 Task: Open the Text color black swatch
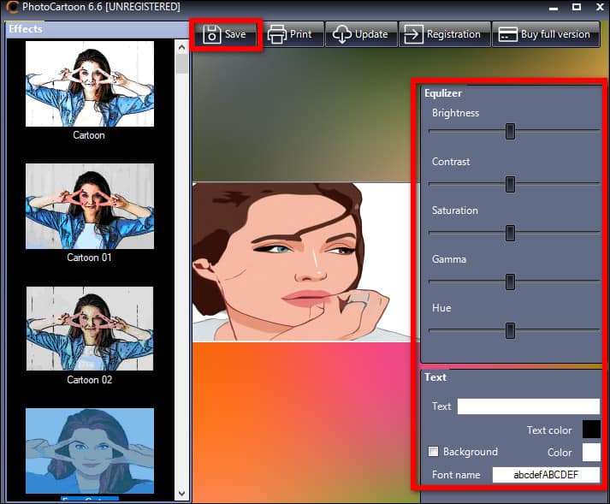click(x=591, y=430)
